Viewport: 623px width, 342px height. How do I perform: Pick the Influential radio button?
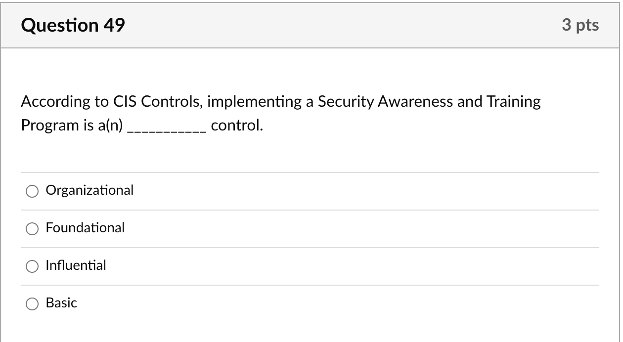[x=32, y=266]
